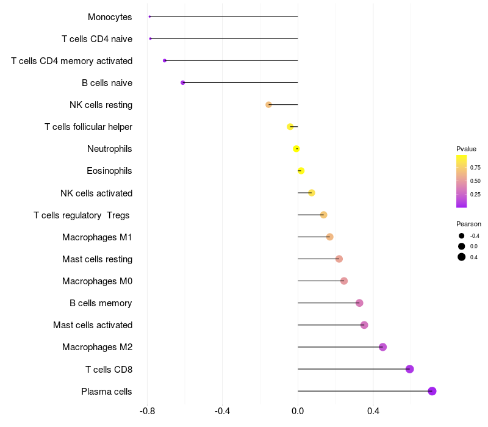488x427 pixels.
Task: Click the Macrophages M1 data point
Action: [330, 237]
